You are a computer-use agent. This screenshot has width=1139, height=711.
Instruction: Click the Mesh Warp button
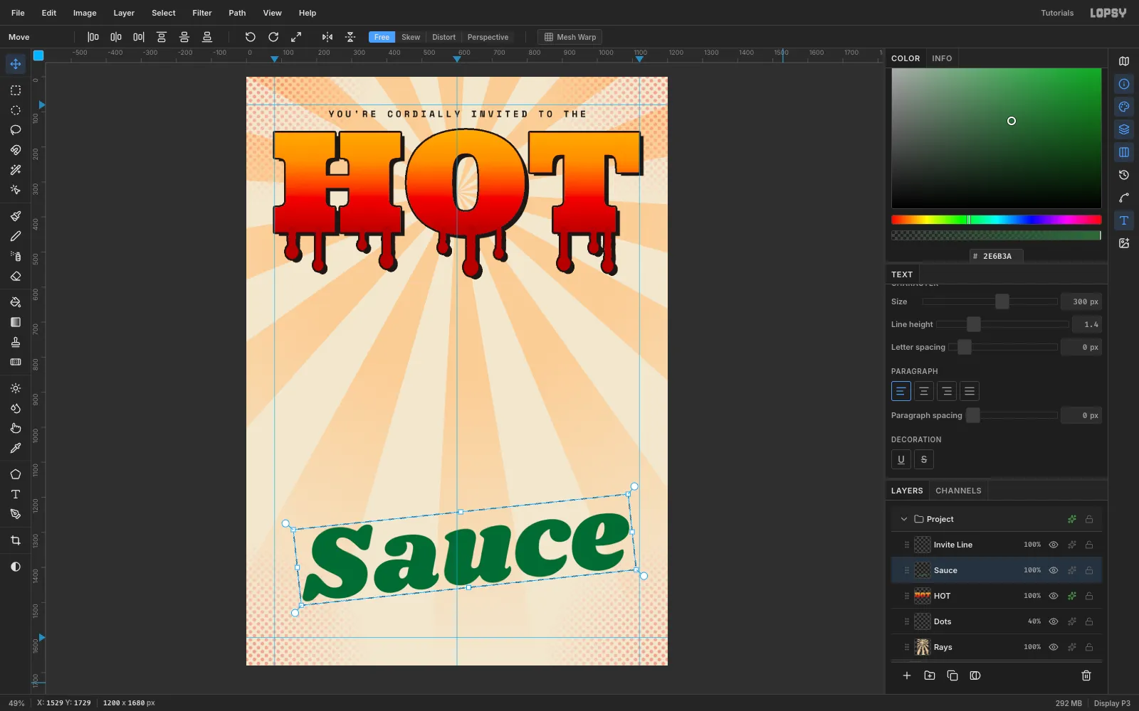pos(570,37)
